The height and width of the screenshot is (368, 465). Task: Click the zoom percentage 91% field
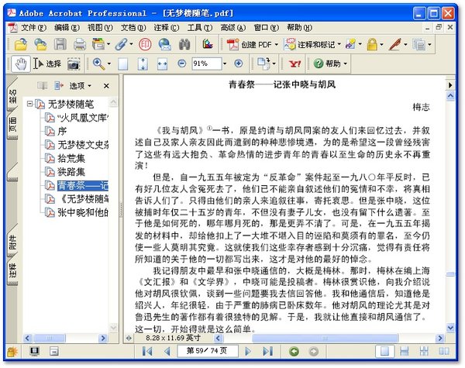(x=206, y=64)
